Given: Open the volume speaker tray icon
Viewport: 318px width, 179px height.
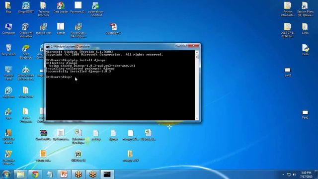Looking at the screenshot, I should 295,175.
